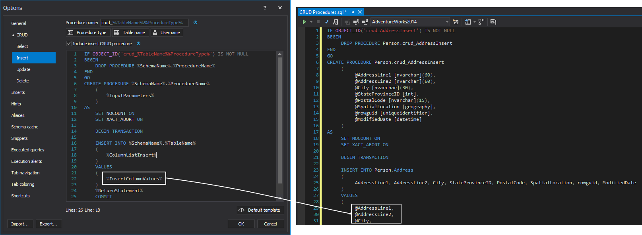Click info icon next to Include insert CRUD procedure
The height and width of the screenshot is (235, 642).
[138, 44]
